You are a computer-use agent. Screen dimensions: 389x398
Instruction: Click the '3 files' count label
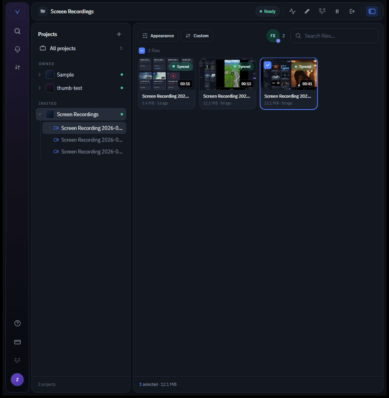click(154, 50)
